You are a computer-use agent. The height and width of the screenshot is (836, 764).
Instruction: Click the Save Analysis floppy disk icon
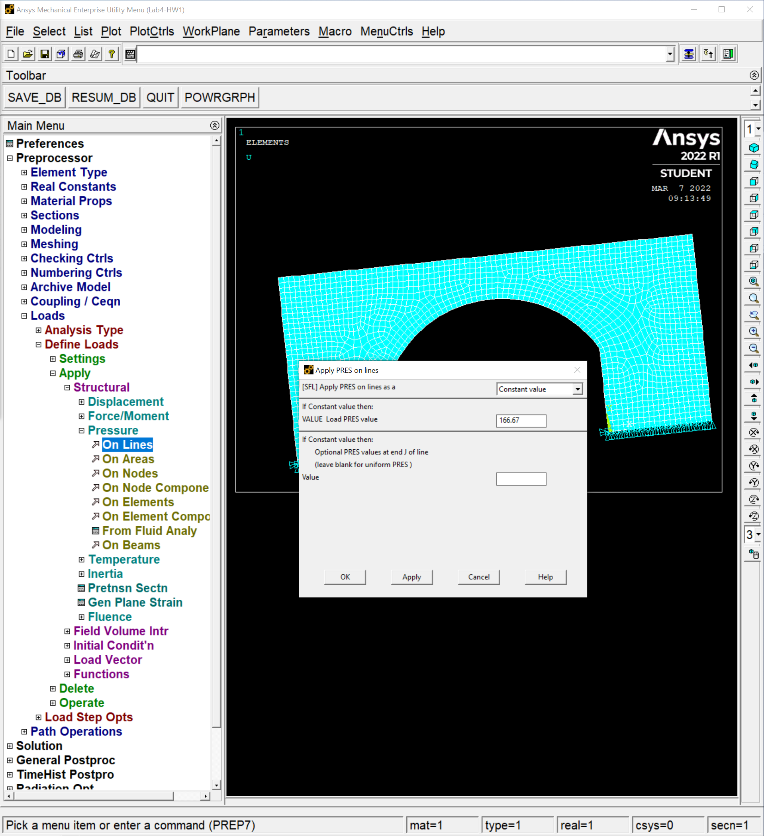coord(44,54)
